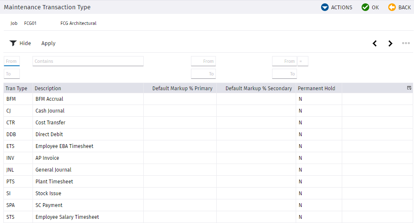This screenshot has height=223, width=414.
Task: Select the Employee Salary Timesheet row
Action: coord(208,217)
